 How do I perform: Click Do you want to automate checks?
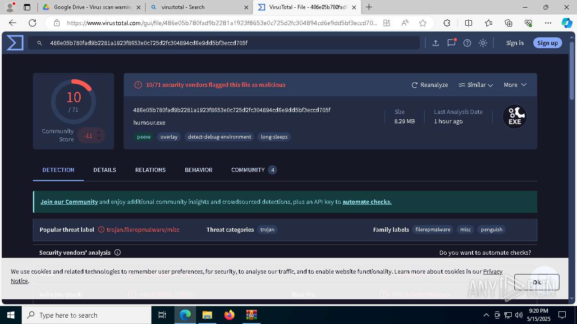(485, 252)
